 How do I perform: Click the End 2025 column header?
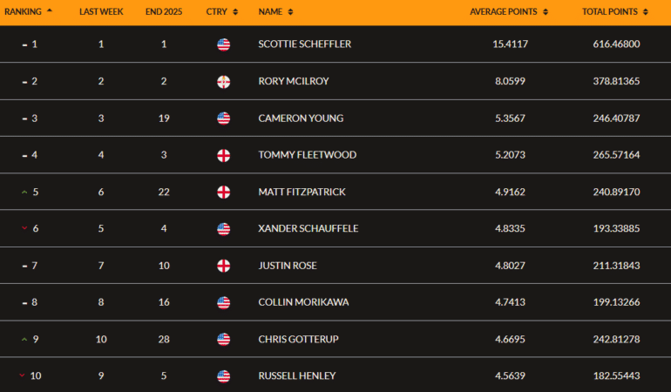point(163,12)
